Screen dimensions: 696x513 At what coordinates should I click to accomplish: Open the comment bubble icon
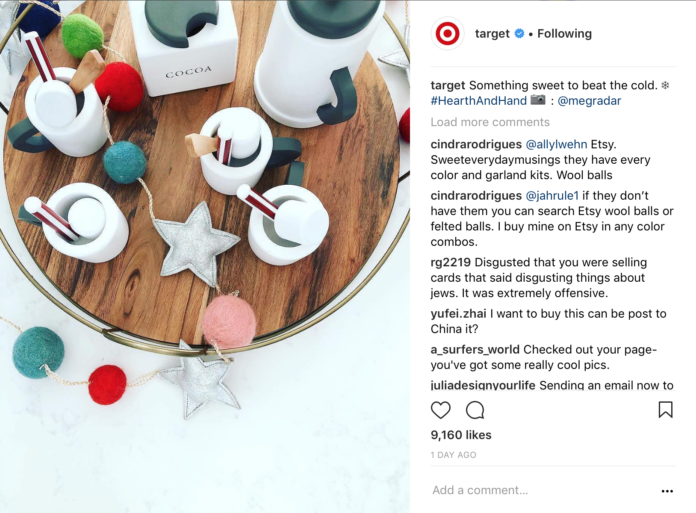pyautogui.click(x=475, y=410)
